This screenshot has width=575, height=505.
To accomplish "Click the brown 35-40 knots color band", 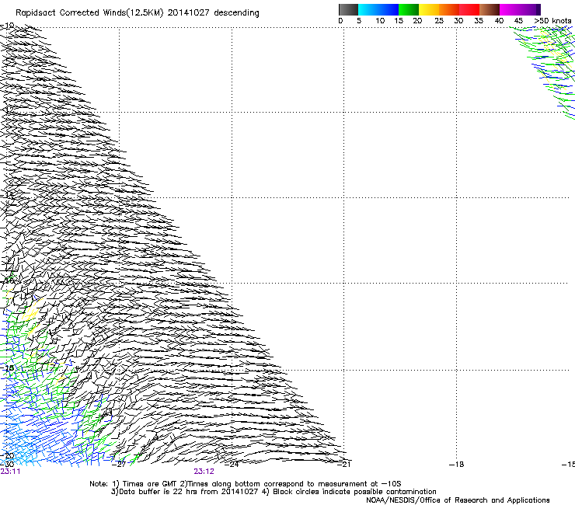I will coord(490,9).
